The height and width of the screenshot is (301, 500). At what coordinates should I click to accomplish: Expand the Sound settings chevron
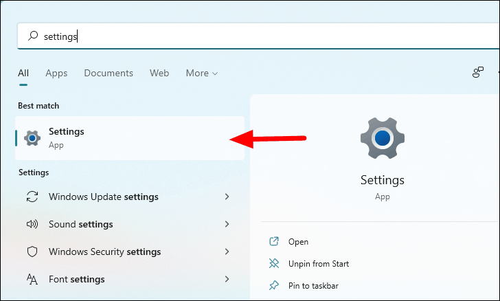click(227, 224)
